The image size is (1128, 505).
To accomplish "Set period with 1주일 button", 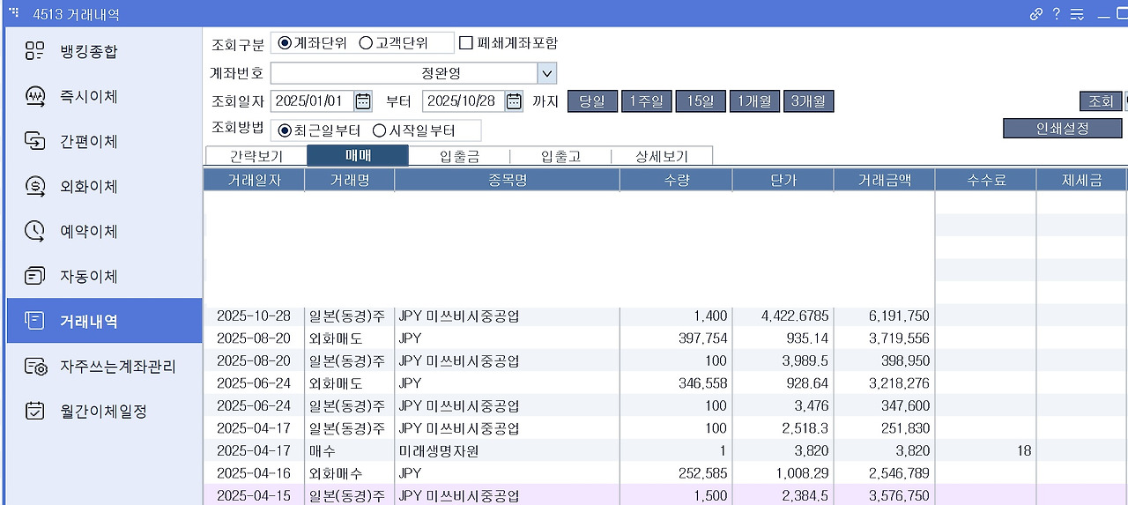I will (647, 101).
